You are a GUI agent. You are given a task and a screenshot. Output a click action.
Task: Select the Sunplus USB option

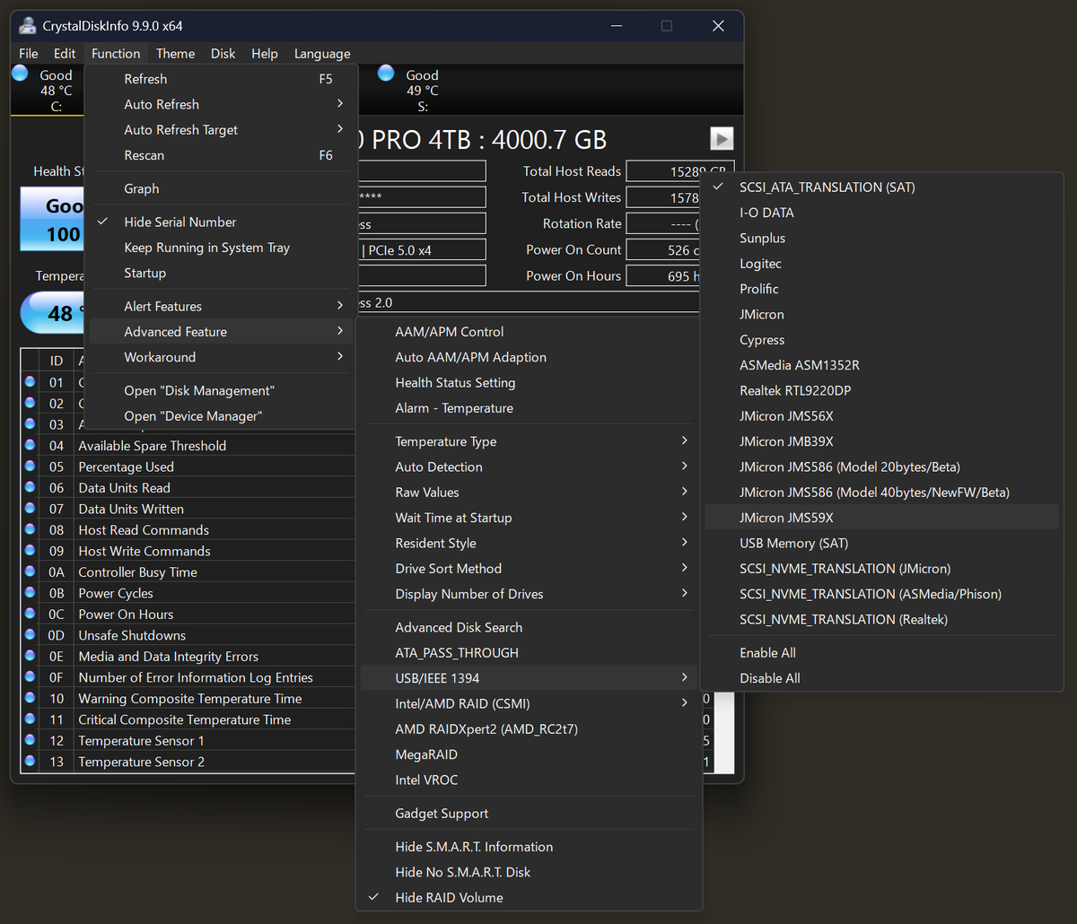tap(882, 238)
